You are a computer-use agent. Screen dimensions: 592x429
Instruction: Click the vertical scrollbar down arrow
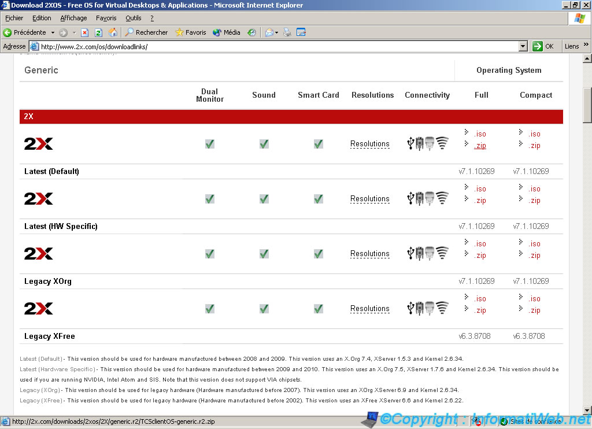pos(587,410)
